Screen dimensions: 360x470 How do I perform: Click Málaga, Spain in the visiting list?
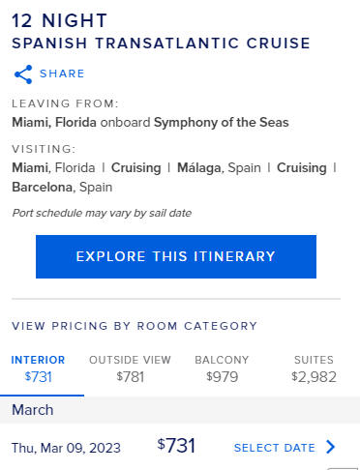pos(219,168)
